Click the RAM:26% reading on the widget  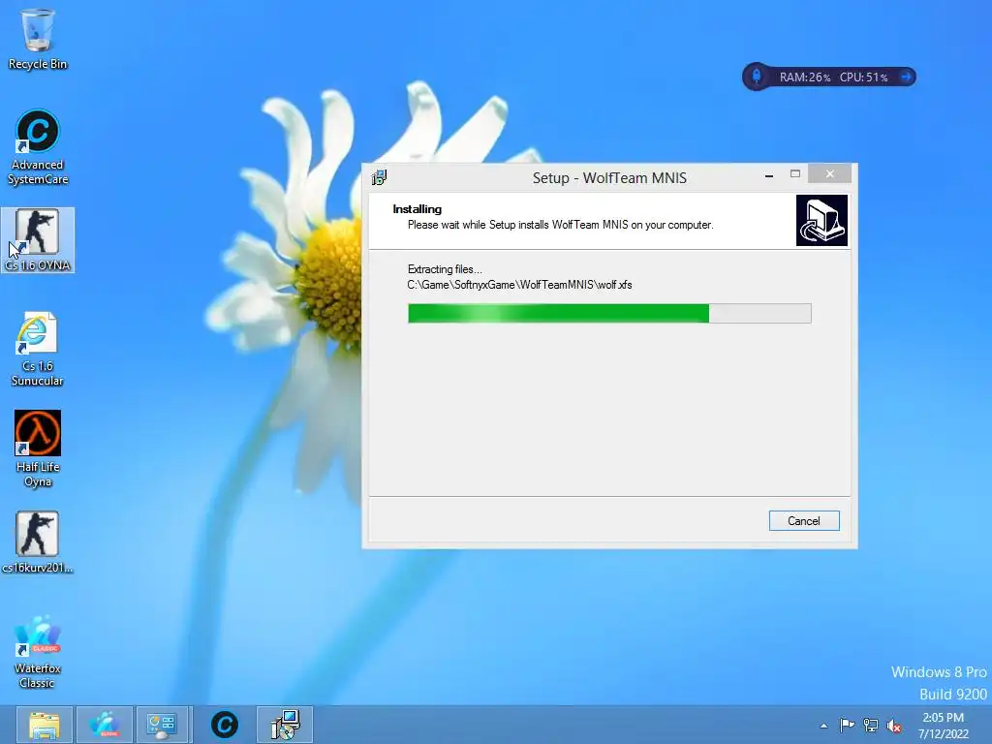point(805,77)
